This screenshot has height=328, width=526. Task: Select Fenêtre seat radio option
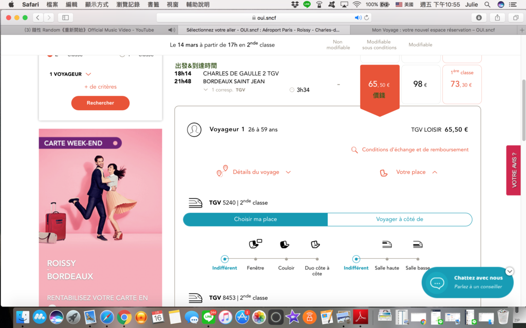255,259
